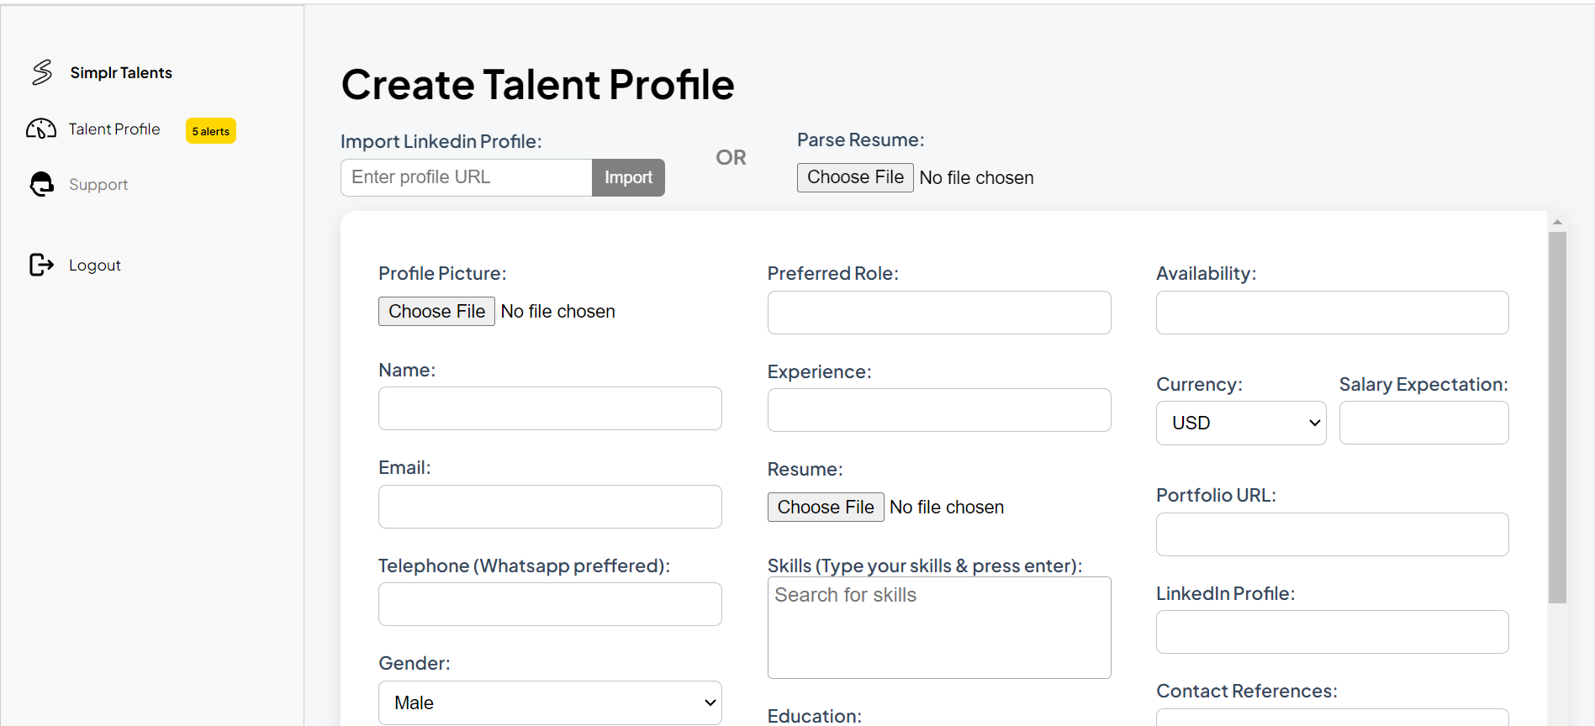Click the Simplr Talents logo icon
1595x726 pixels.
click(42, 72)
